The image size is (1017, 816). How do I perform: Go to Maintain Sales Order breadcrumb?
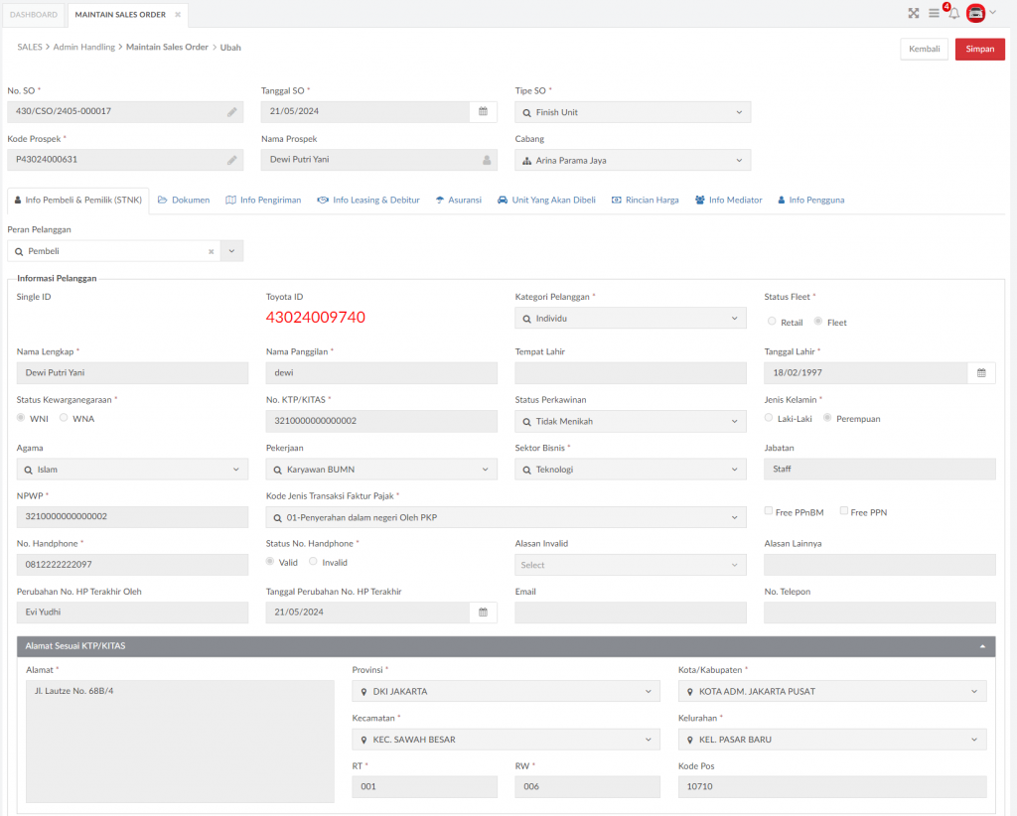[x=167, y=48]
